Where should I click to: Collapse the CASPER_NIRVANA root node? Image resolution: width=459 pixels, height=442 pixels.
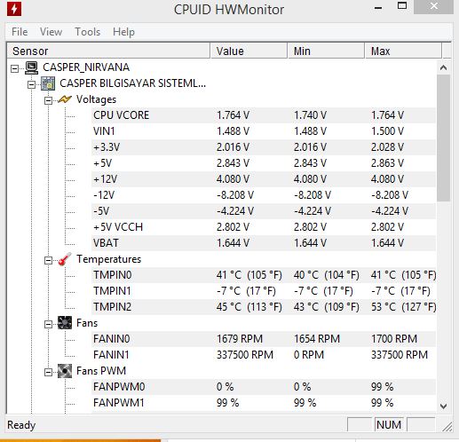coord(14,69)
